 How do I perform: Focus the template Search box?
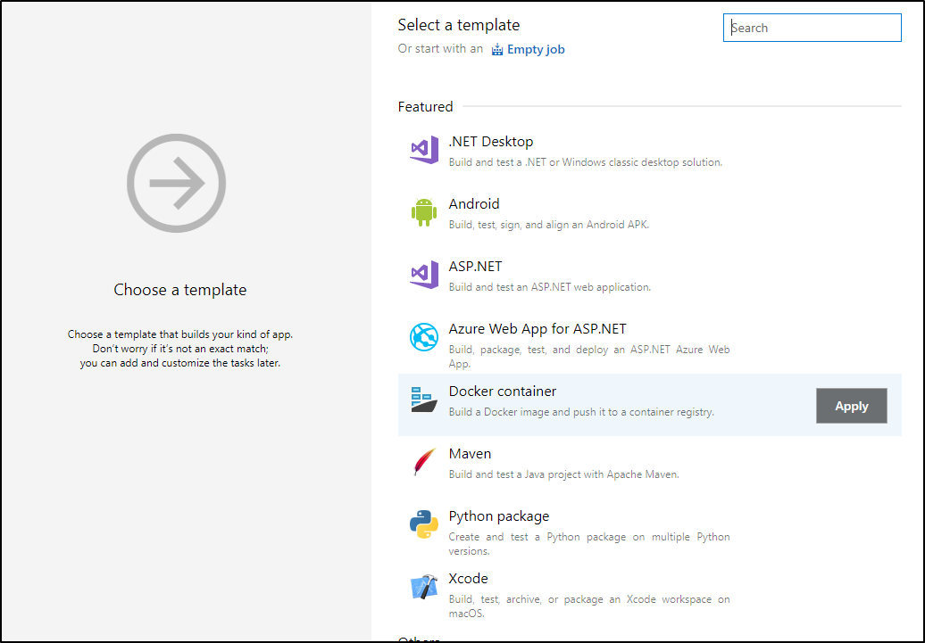tap(812, 28)
